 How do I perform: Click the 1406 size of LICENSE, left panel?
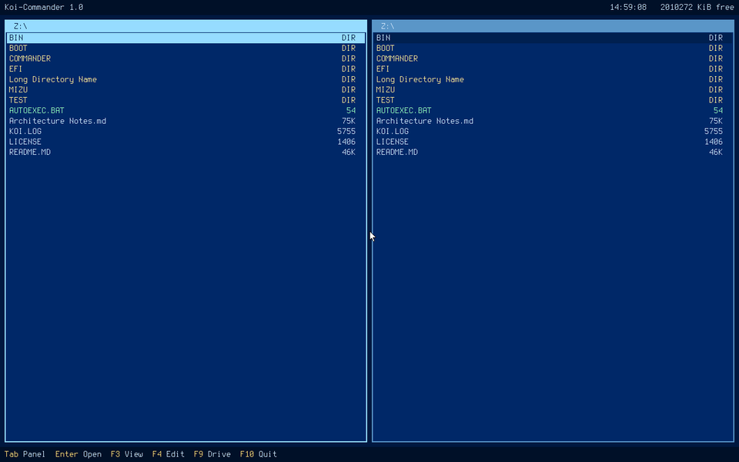pyautogui.click(x=346, y=142)
